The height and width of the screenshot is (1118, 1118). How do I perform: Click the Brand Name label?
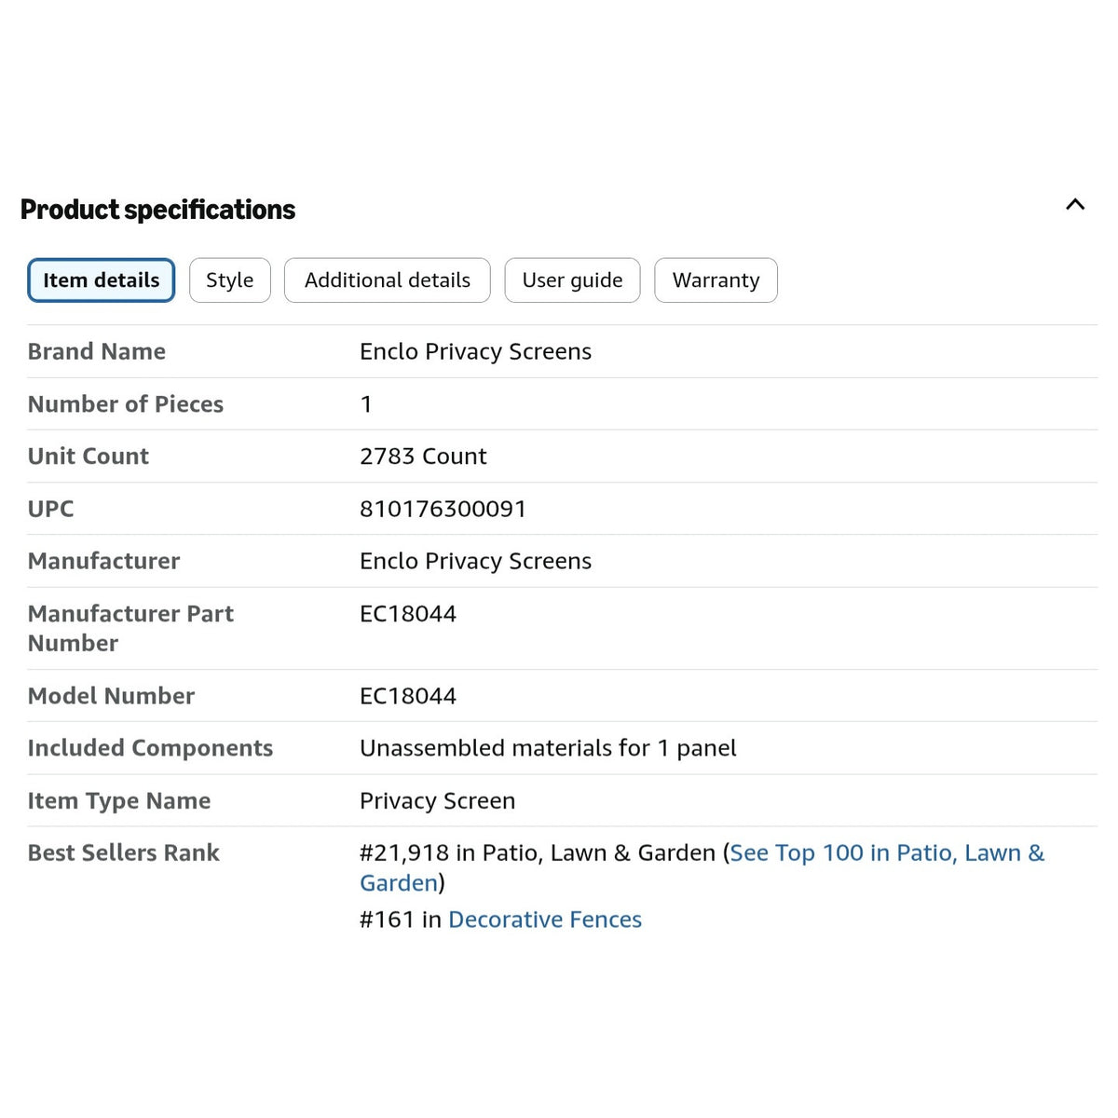[x=97, y=351]
